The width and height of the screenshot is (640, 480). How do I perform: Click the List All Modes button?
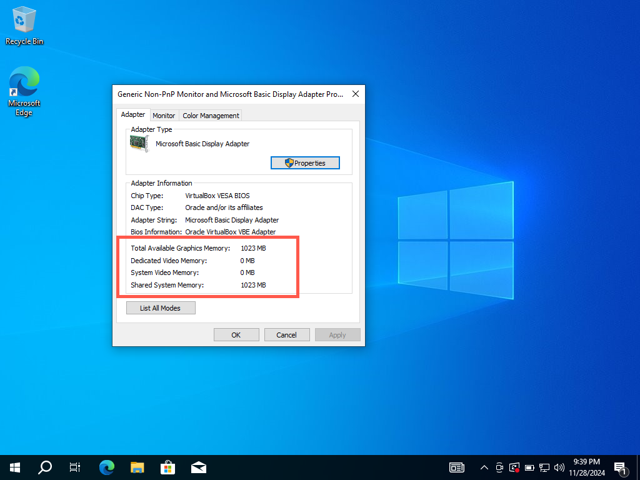(x=161, y=308)
